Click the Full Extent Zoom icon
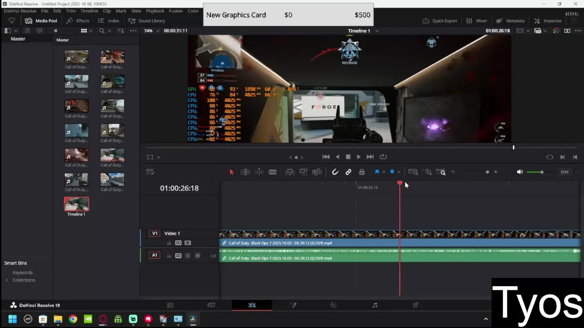This screenshot has width=584, height=328. [x=413, y=172]
